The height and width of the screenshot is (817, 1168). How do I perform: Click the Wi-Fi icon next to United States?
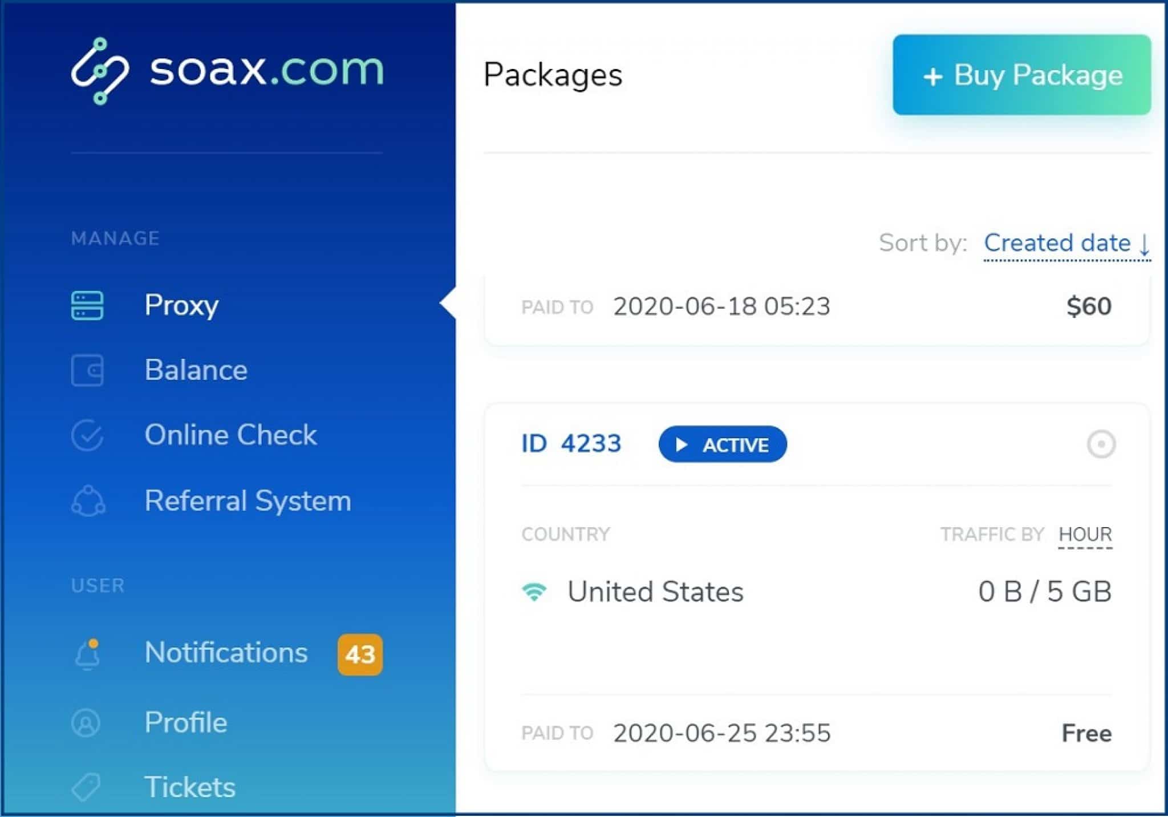[534, 592]
